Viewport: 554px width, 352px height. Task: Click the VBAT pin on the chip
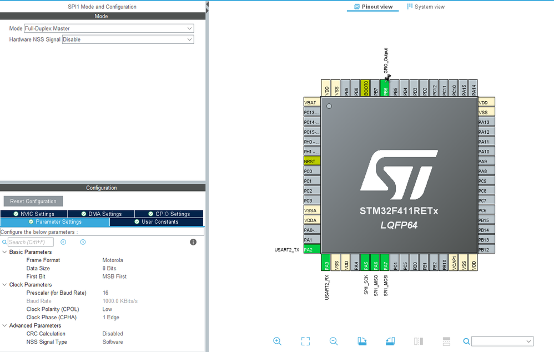coord(312,103)
